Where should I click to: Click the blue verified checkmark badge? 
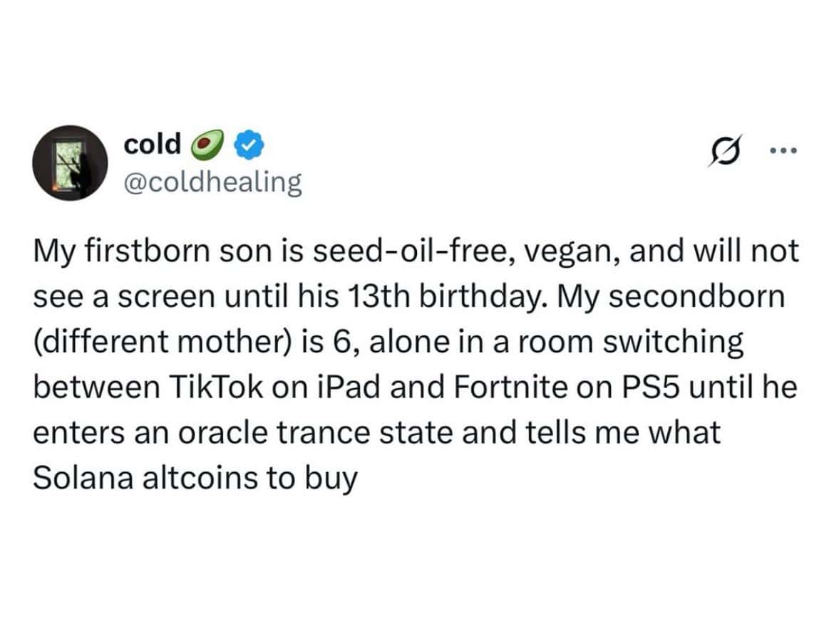249,144
